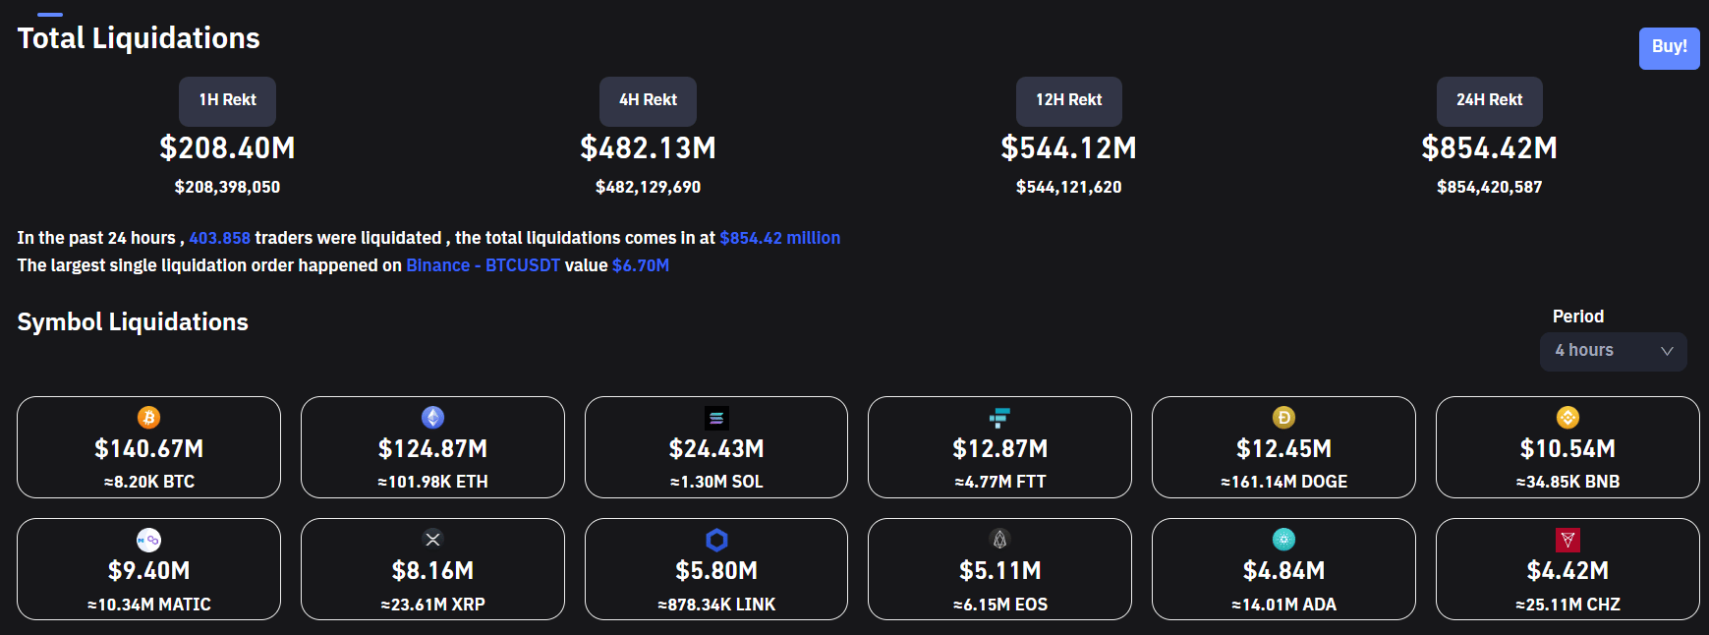Click the Solana coin icon
1709x635 pixels.
coord(716,418)
